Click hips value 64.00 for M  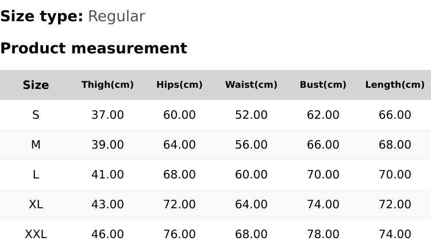(x=179, y=145)
